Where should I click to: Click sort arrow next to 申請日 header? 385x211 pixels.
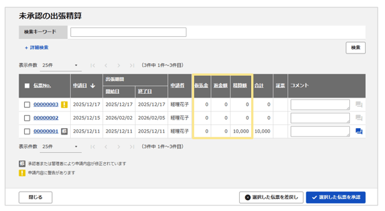point(93,86)
